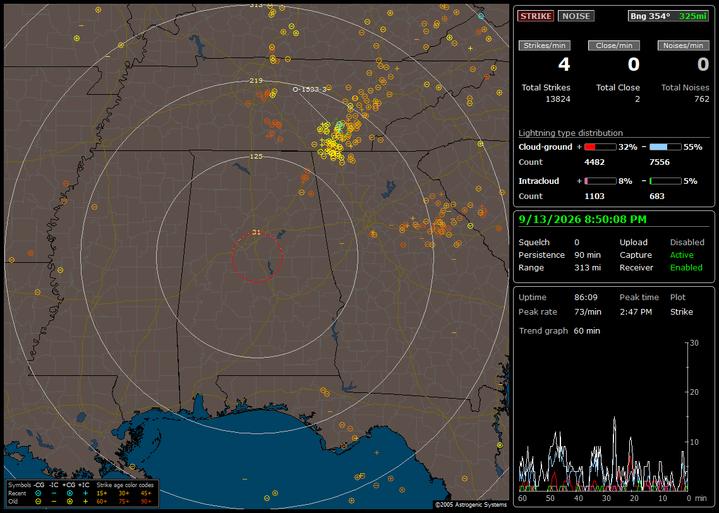Click the recent +CG symbol in legend
719x513 pixels.
69,493
